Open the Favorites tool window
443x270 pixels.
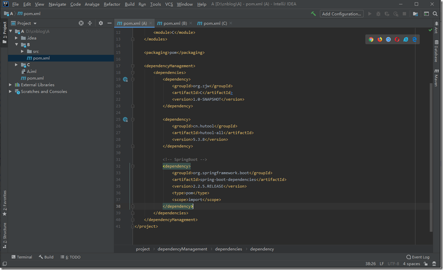coord(5,203)
